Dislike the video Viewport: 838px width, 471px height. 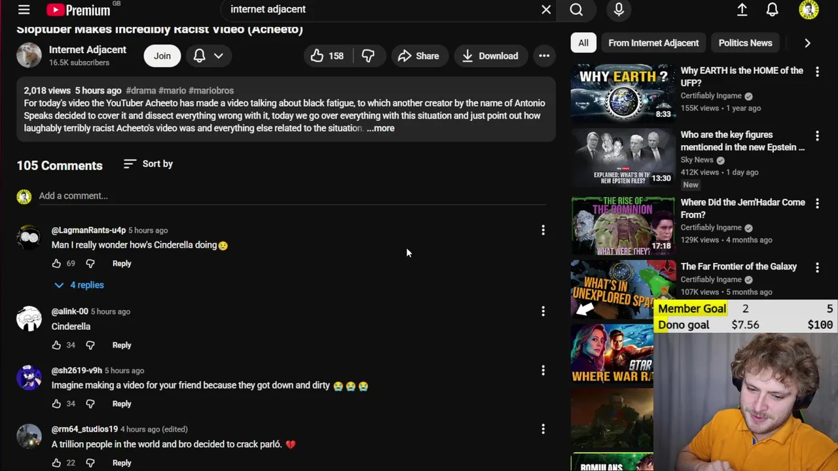pos(369,56)
